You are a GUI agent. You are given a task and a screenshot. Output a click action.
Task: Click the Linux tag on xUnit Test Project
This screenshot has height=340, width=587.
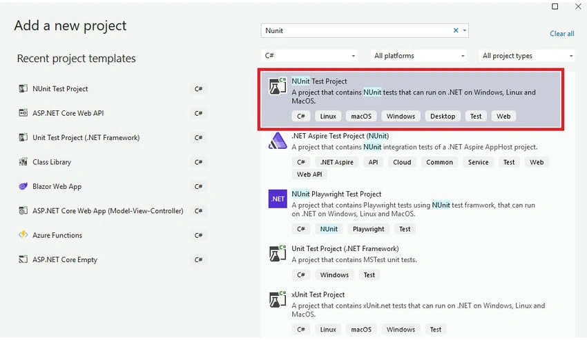328,329
